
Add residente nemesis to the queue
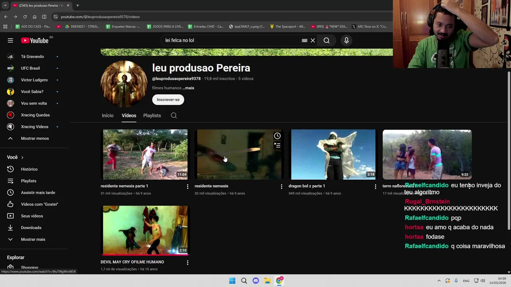tap(277, 145)
